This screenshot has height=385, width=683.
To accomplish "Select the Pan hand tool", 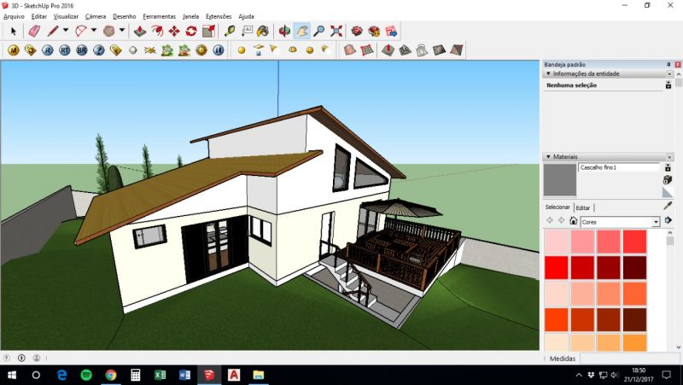I will [x=302, y=31].
